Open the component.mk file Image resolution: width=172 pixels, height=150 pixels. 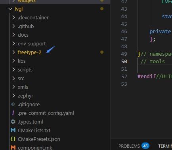[35, 148]
